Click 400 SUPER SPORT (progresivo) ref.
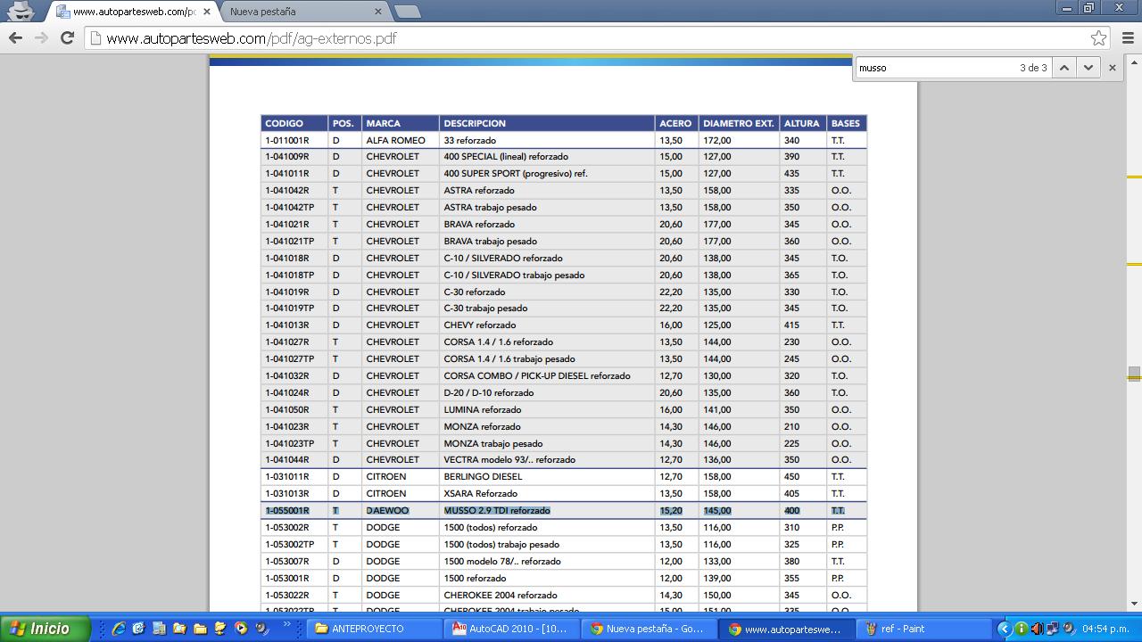1142x642 pixels. pyautogui.click(x=516, y=173)
